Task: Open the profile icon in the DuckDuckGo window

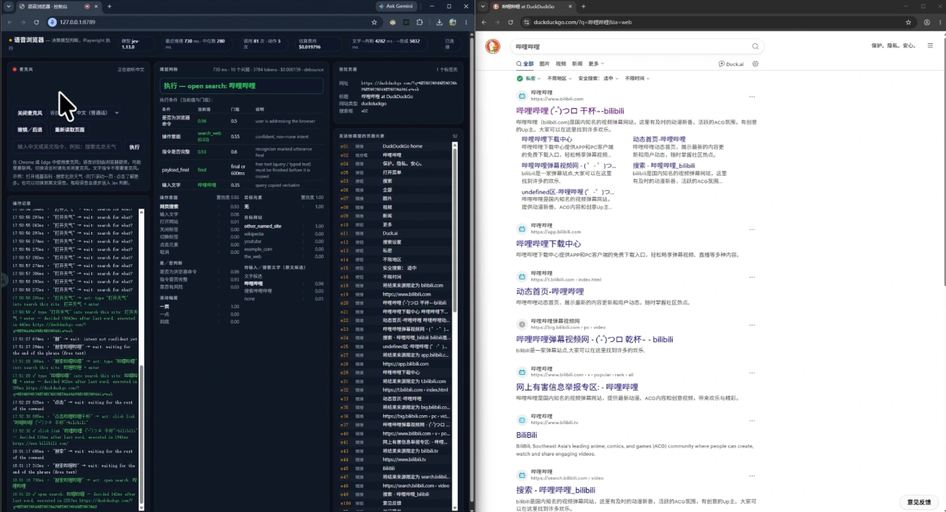Action: (927, 22)
